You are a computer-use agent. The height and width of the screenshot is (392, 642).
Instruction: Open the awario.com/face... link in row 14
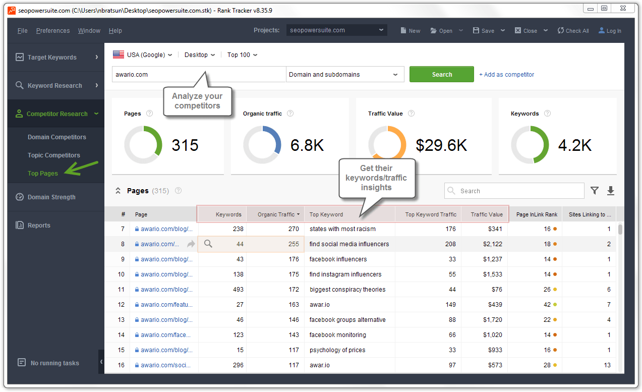165,334
